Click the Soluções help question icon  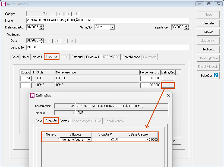(216, 75)
